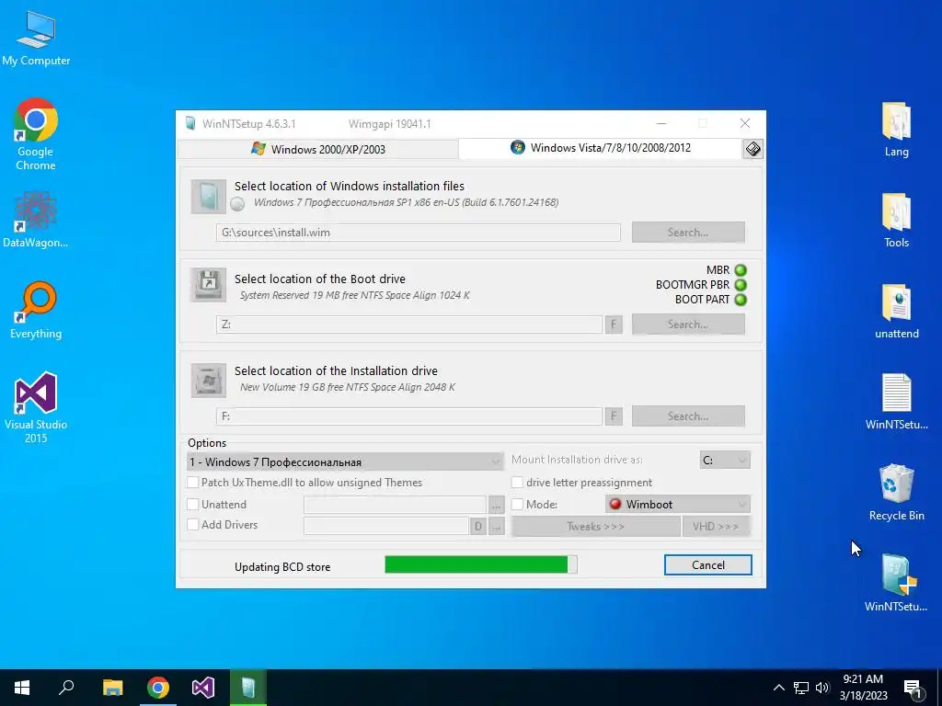The height and width of the screenshot is (706, 942).
Task: Click the F: installation drive field
Action: click(x=409, y=416)
